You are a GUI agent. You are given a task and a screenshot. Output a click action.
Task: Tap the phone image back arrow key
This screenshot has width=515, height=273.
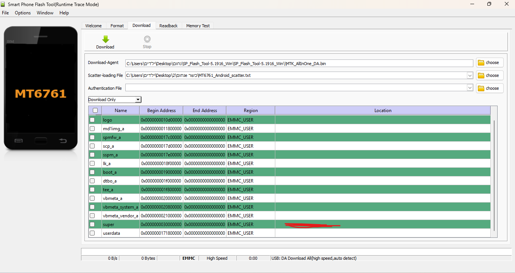pyautogui.click(x=63, y=141)
